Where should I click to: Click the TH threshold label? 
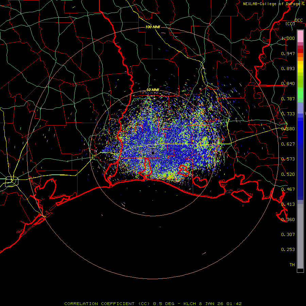pyautogui.click(x=292, y=265)
